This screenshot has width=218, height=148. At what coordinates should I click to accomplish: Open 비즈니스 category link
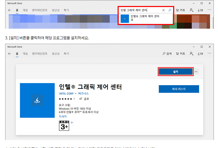click(x=83, y=94)
